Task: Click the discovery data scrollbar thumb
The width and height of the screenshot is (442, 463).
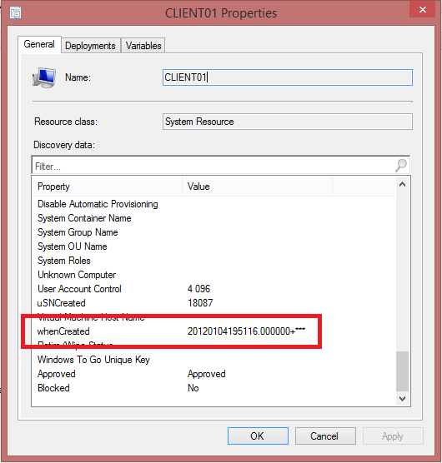Action: click(x=402, y=371)
